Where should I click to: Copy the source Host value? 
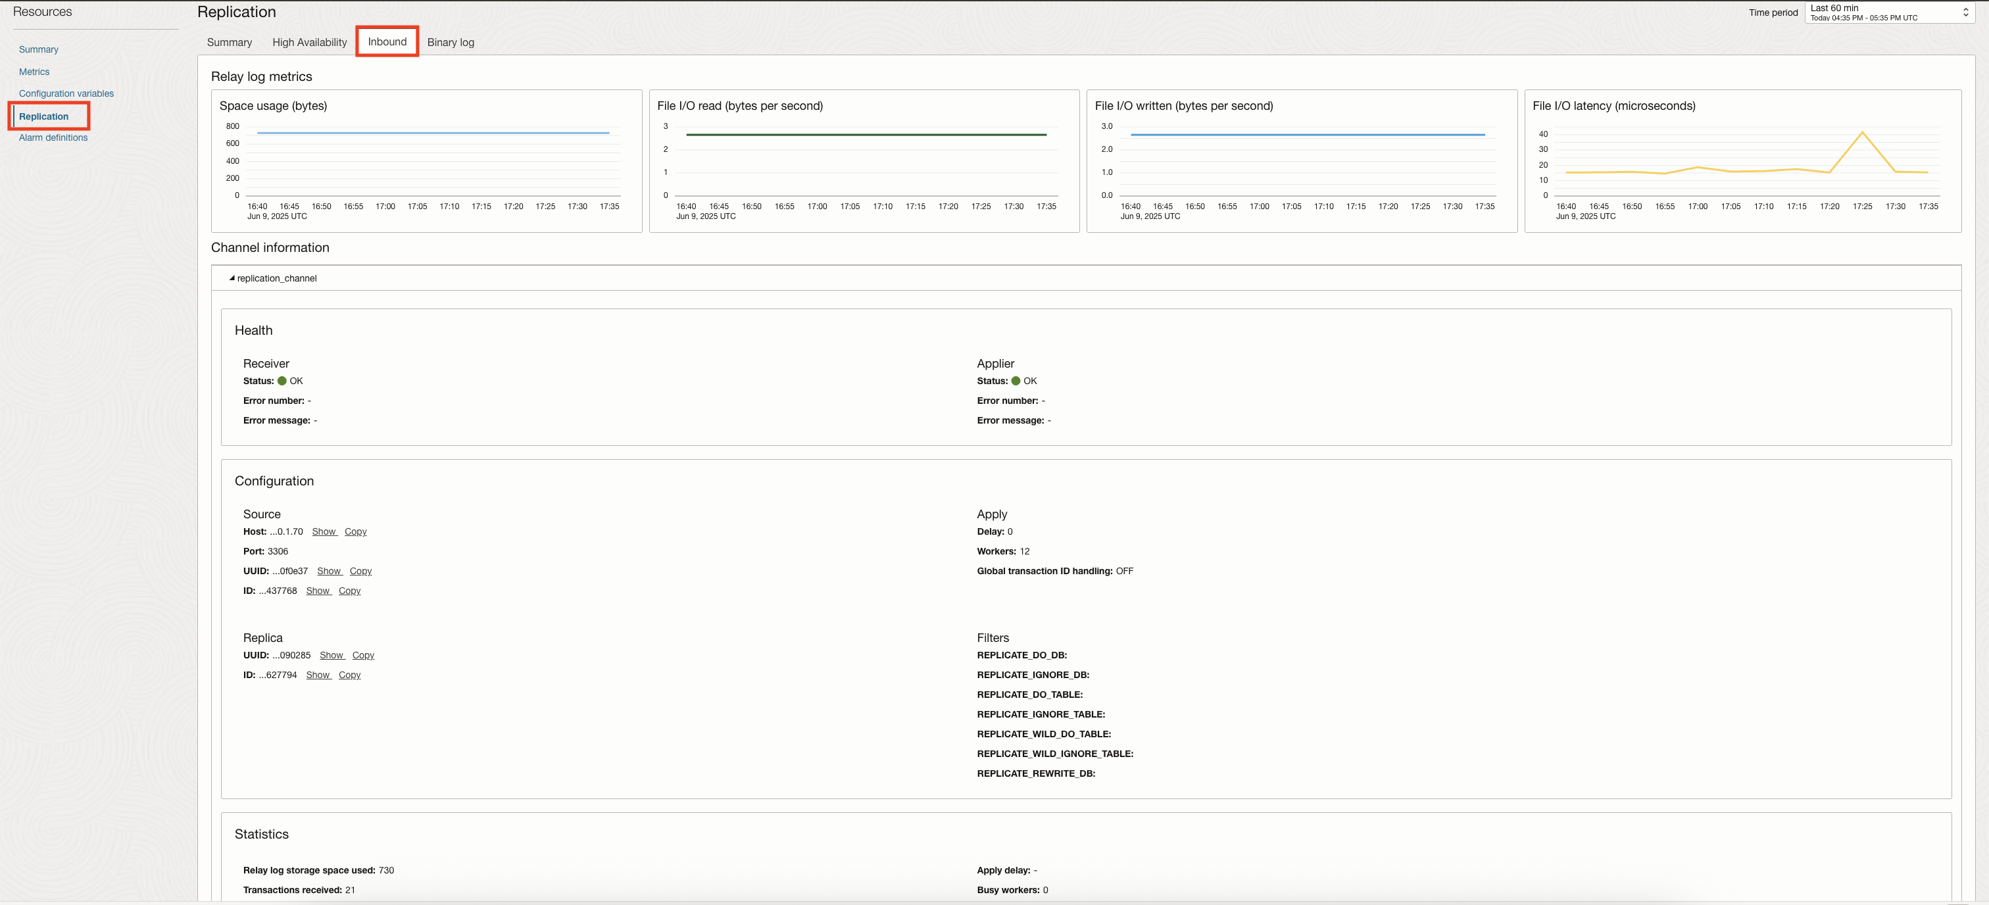pos(355,531)
